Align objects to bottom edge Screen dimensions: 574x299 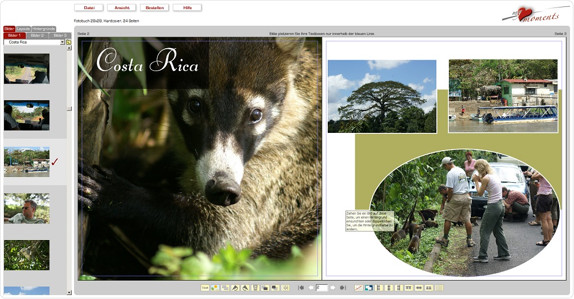[429, 288]
